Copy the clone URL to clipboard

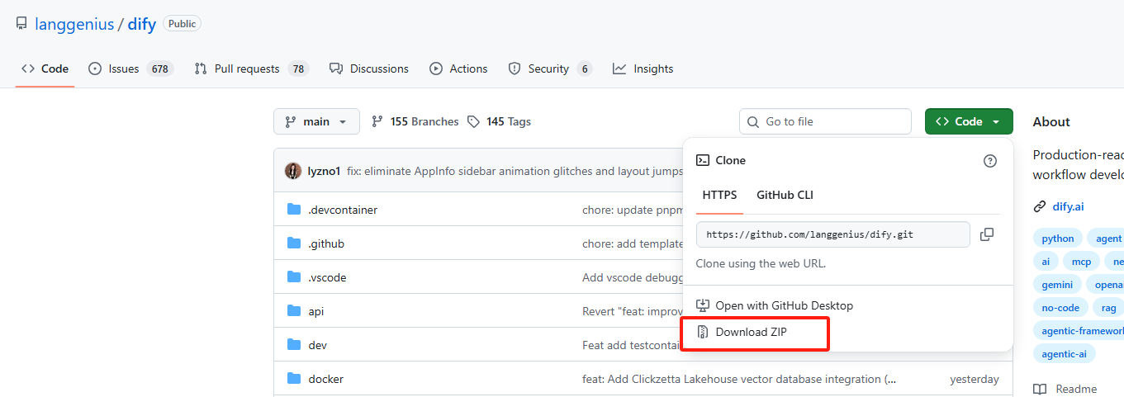[x=986, y=234]
